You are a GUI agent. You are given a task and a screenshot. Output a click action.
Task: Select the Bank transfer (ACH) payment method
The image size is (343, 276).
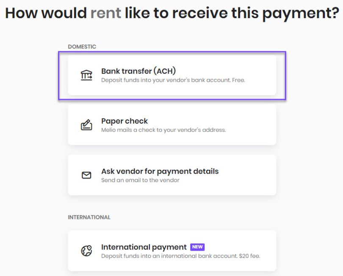pyautogui.click(x=171, y=75)
